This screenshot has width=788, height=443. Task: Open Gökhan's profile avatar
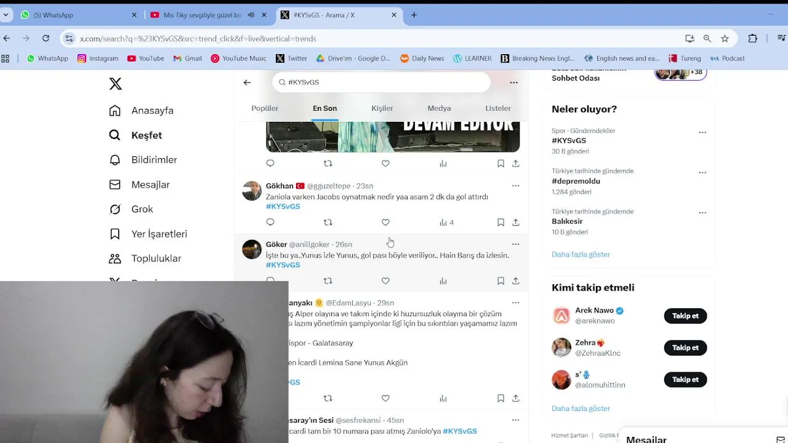[252, 191]
